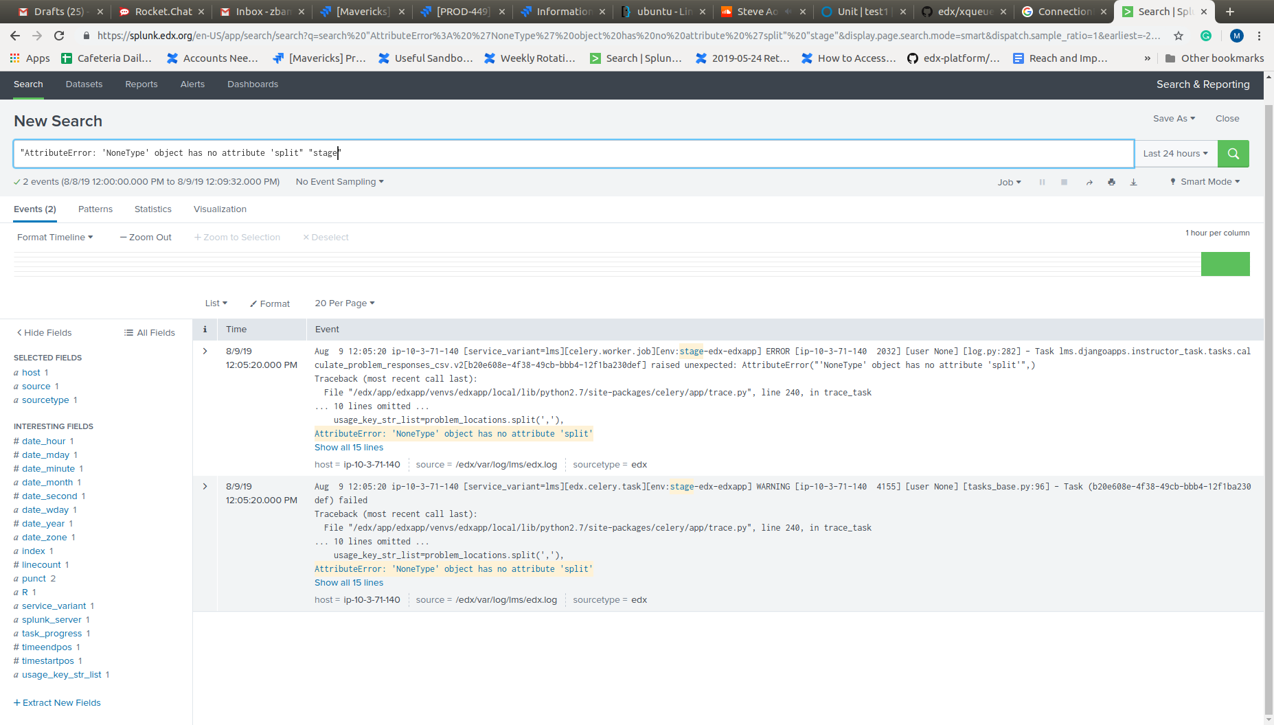The image size is (1274, 725).
Task: Open Chrome menu with three dots
Action: [1259, 36]
